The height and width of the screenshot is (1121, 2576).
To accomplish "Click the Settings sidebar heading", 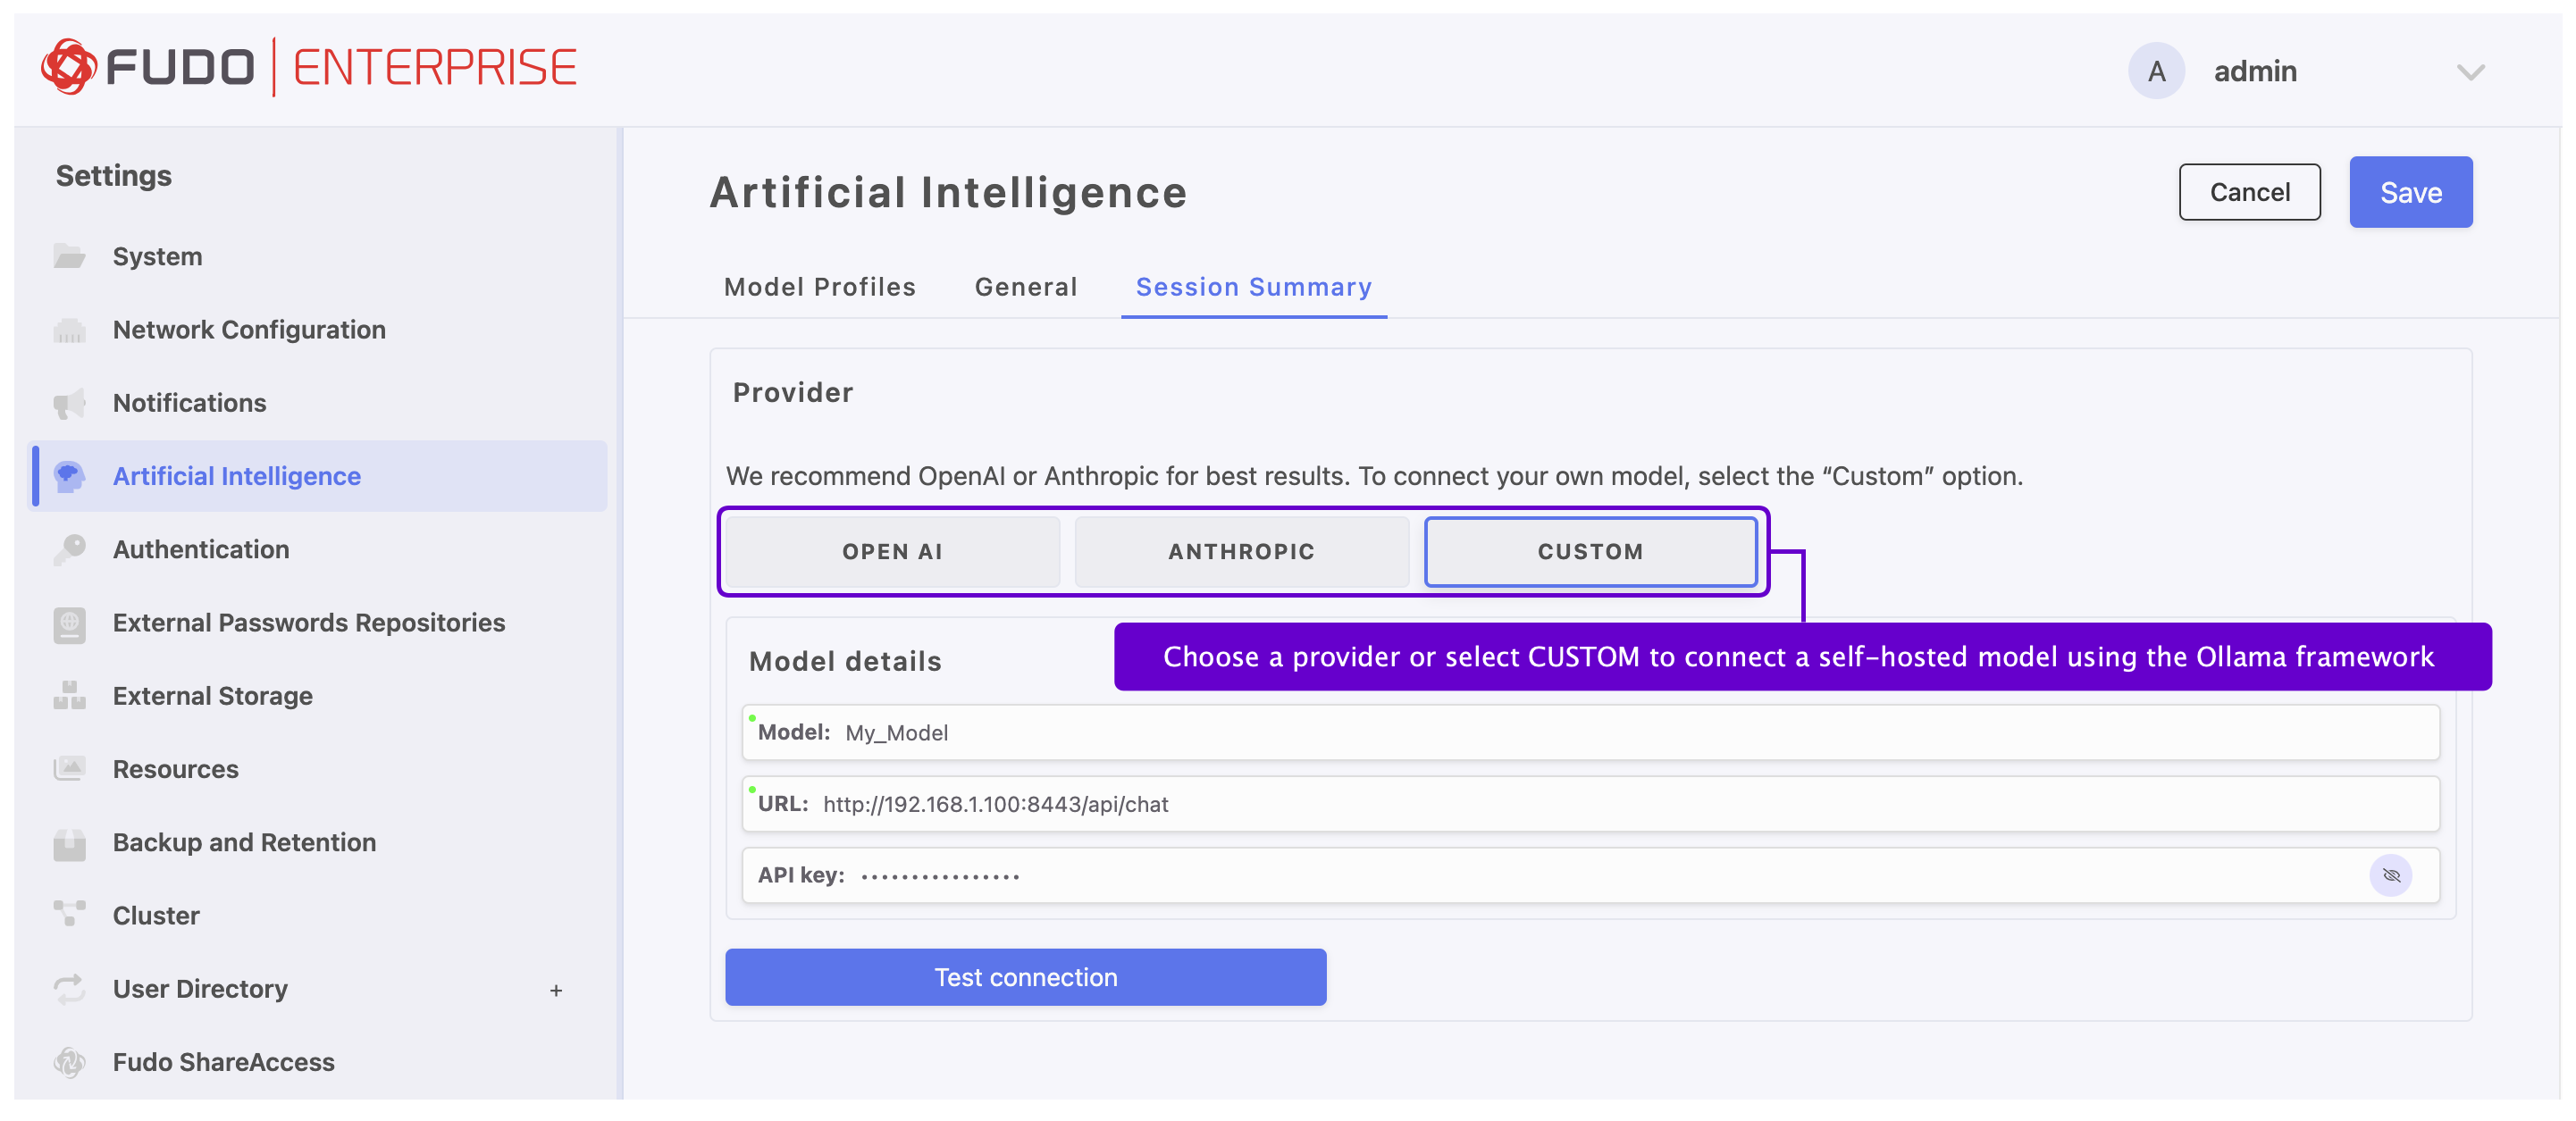I will (x=113, y=176).
